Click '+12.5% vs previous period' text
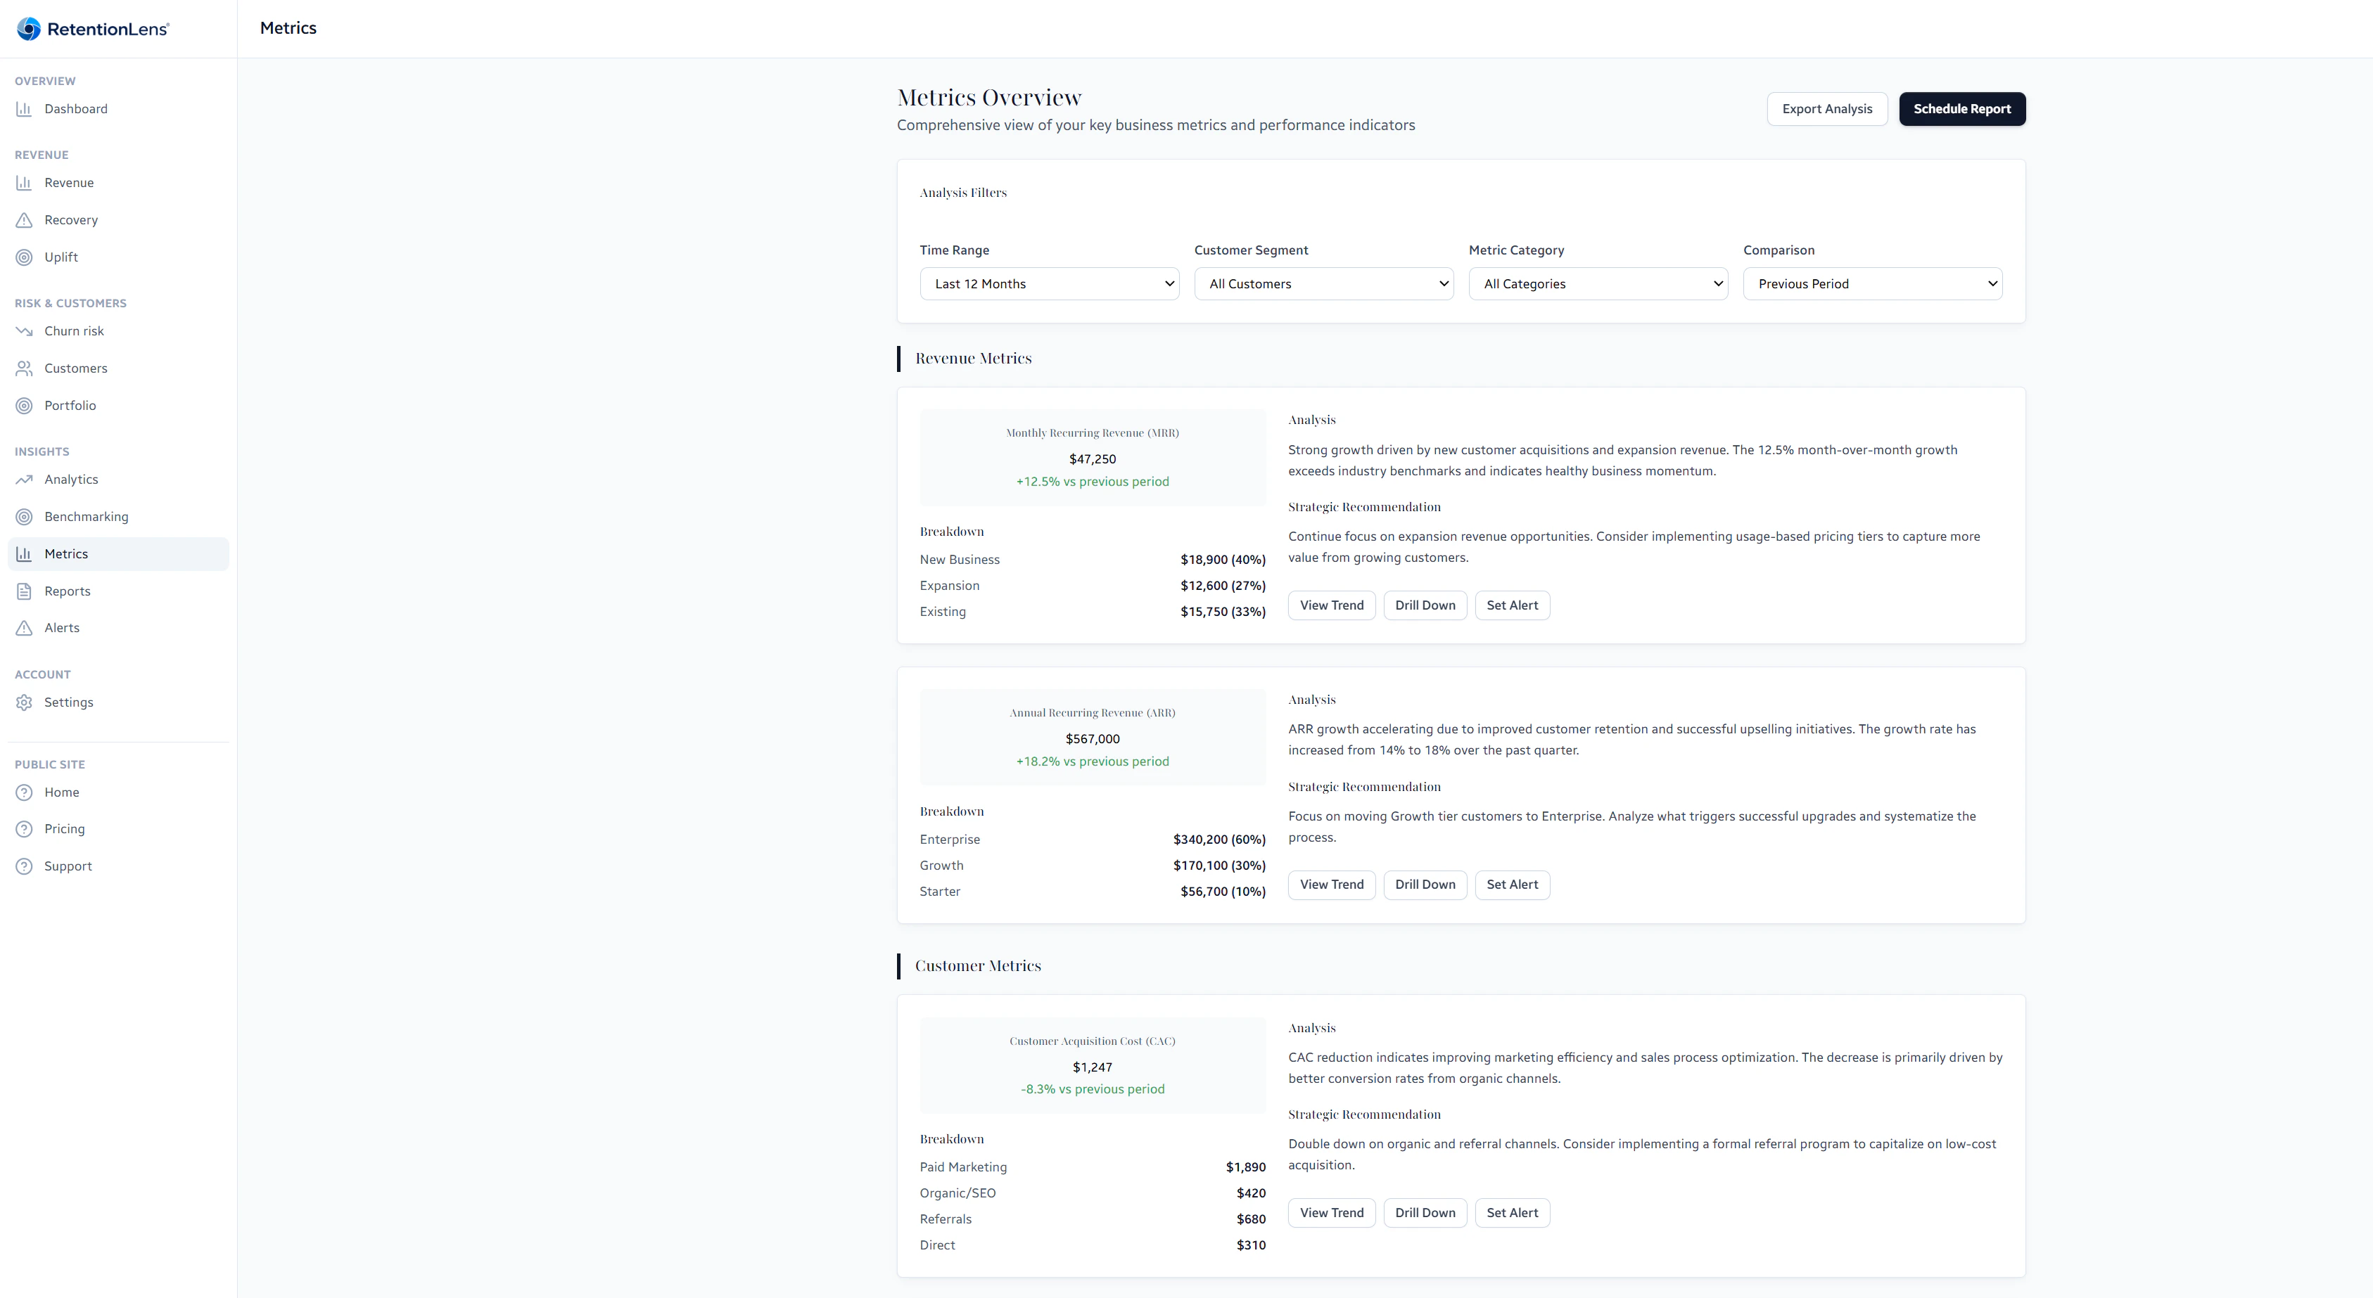2373x1298 pixels. coord(1093,482)
